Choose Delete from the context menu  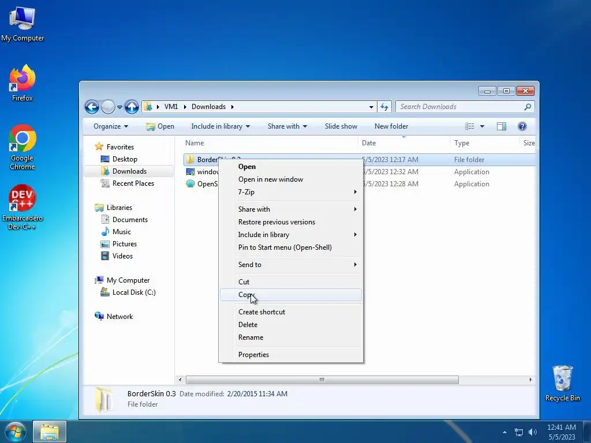tap(291, 325)
